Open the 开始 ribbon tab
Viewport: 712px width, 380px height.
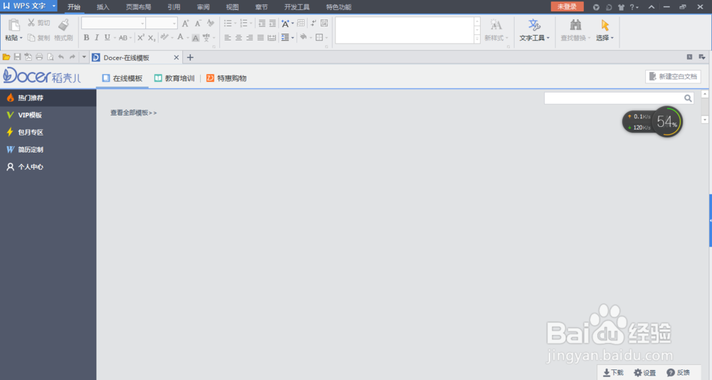tap(74, 7)
